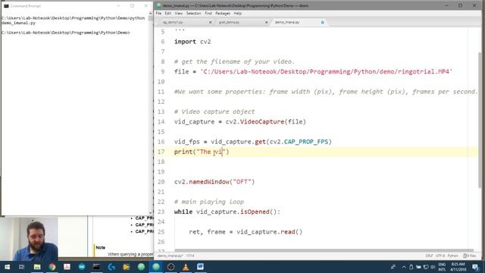485x273 pixels.
Task: Close the first editor tab
Action: [211, 22]
